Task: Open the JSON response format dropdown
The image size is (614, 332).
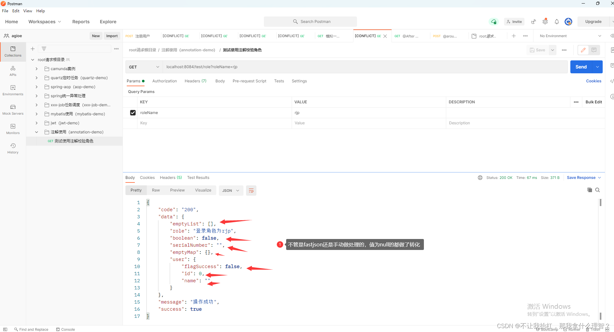Action: pos(231,191)
